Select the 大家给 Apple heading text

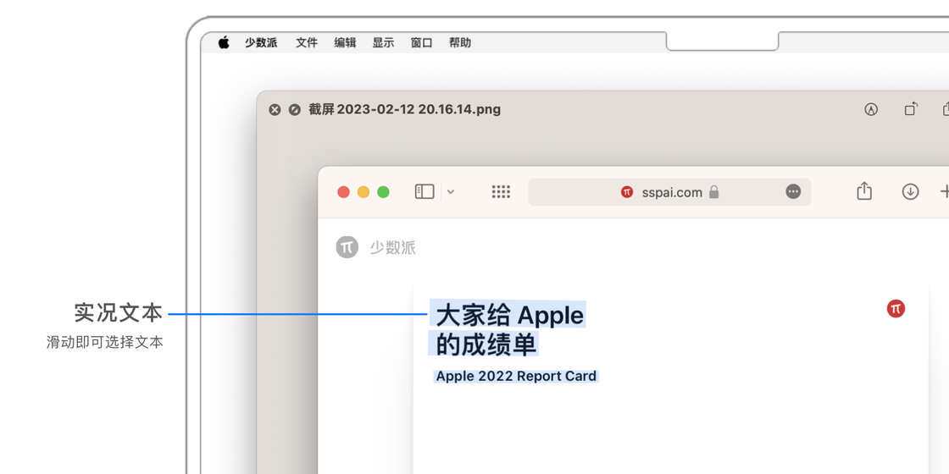coord(509,315)
